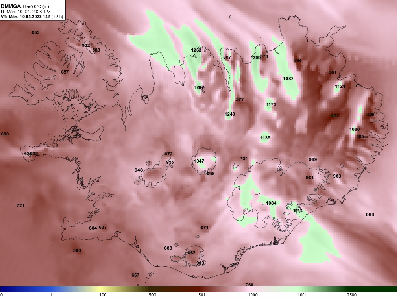Select the 657 label in Westfjords

click(65, 72)
